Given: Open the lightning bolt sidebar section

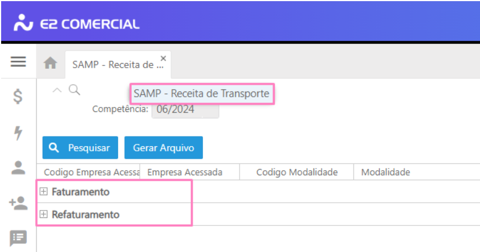Looking at the screenshot, I should click(x=18, y=133).
